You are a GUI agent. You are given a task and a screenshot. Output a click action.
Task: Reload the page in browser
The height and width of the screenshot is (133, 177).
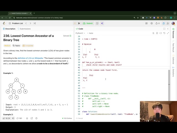tap(10, 18)
